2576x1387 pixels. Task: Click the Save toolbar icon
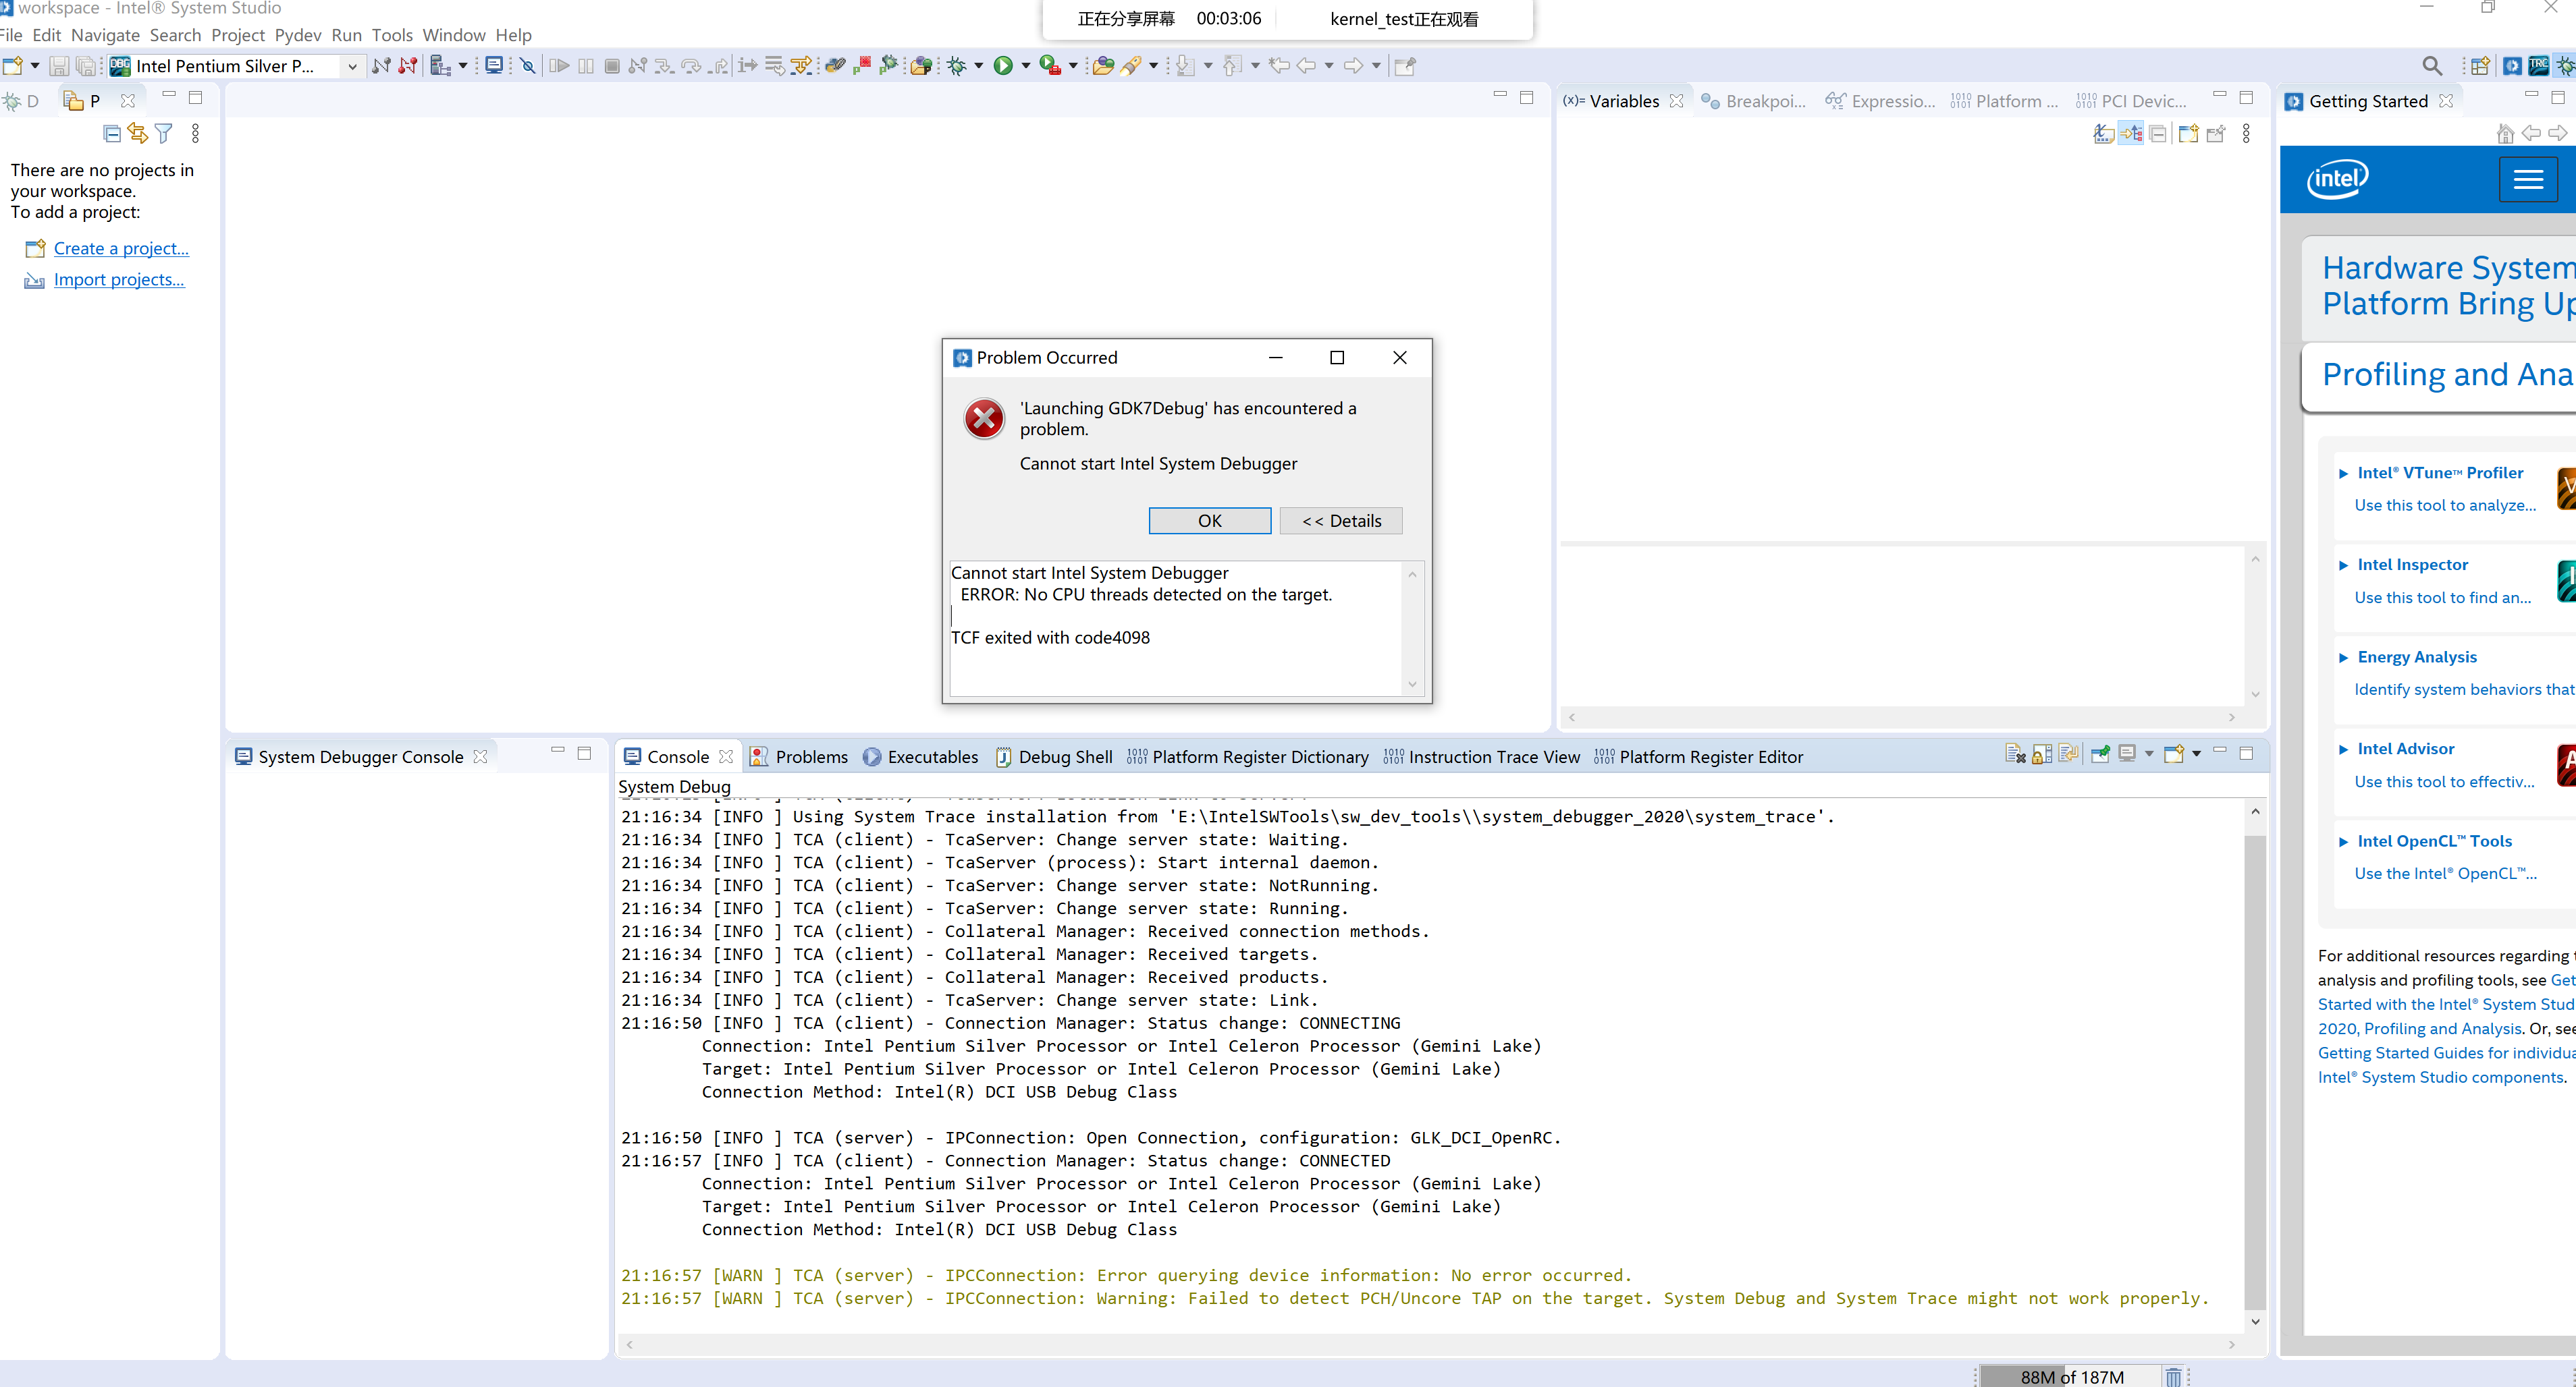[x=59, y=66]
